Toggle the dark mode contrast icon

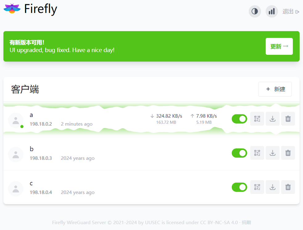255,11
